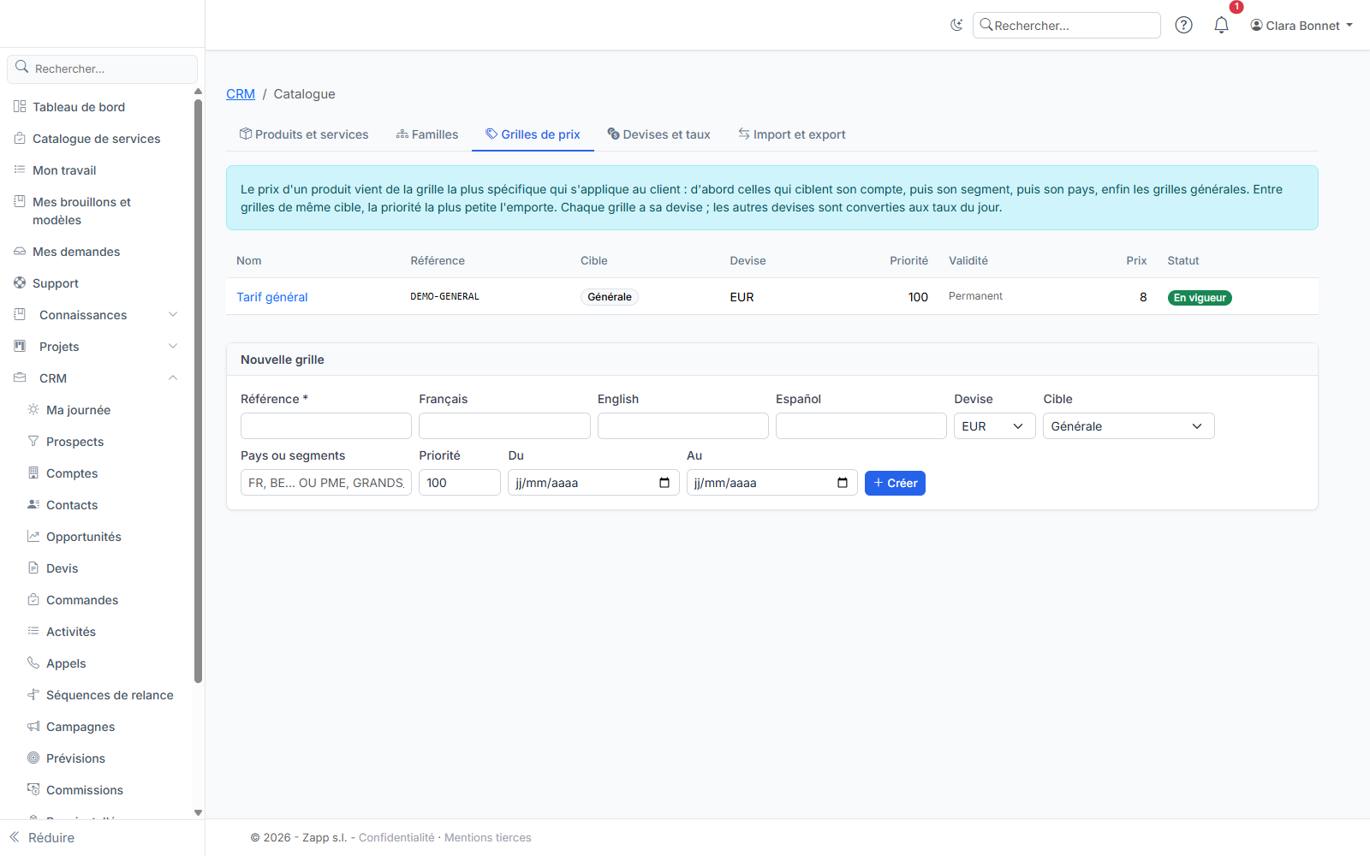Click the Commandes bag icon
Image resolution: width=1370 pixels, height=856 pixels.
coord(33,600)
